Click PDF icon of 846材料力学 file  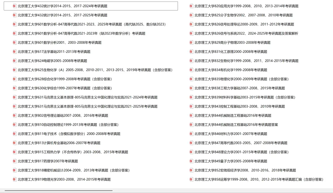191,134
